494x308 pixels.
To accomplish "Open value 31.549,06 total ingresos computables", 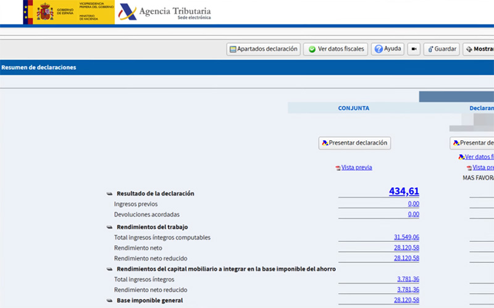I will pos(406,237).
